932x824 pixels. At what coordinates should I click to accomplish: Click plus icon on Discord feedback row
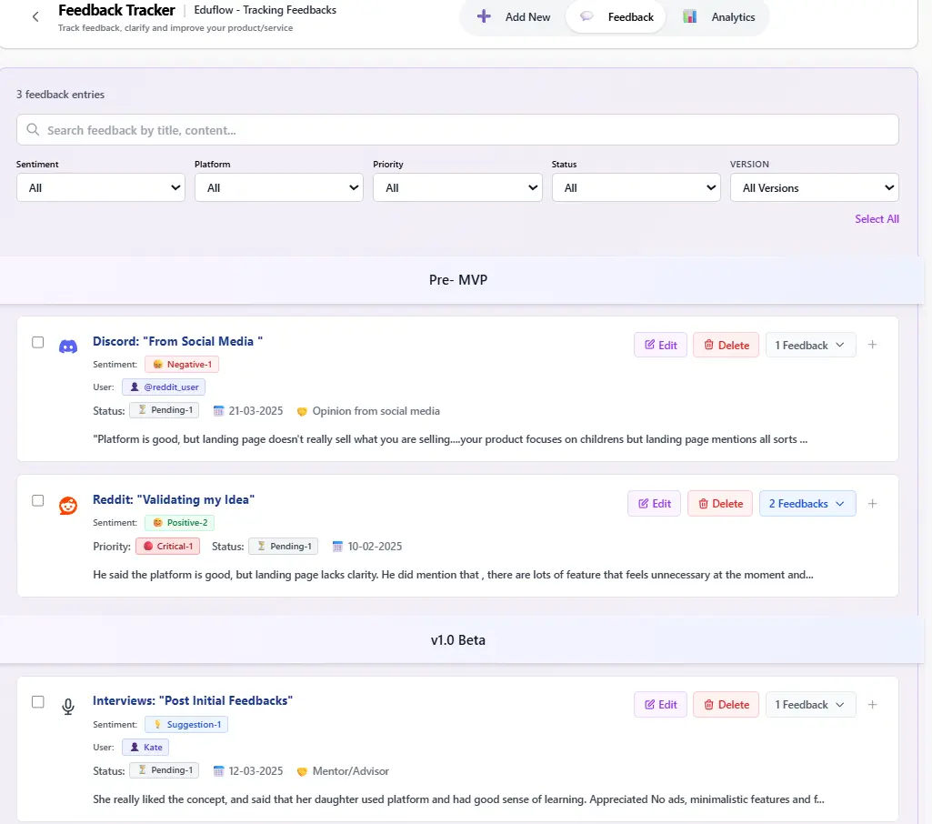872,345
